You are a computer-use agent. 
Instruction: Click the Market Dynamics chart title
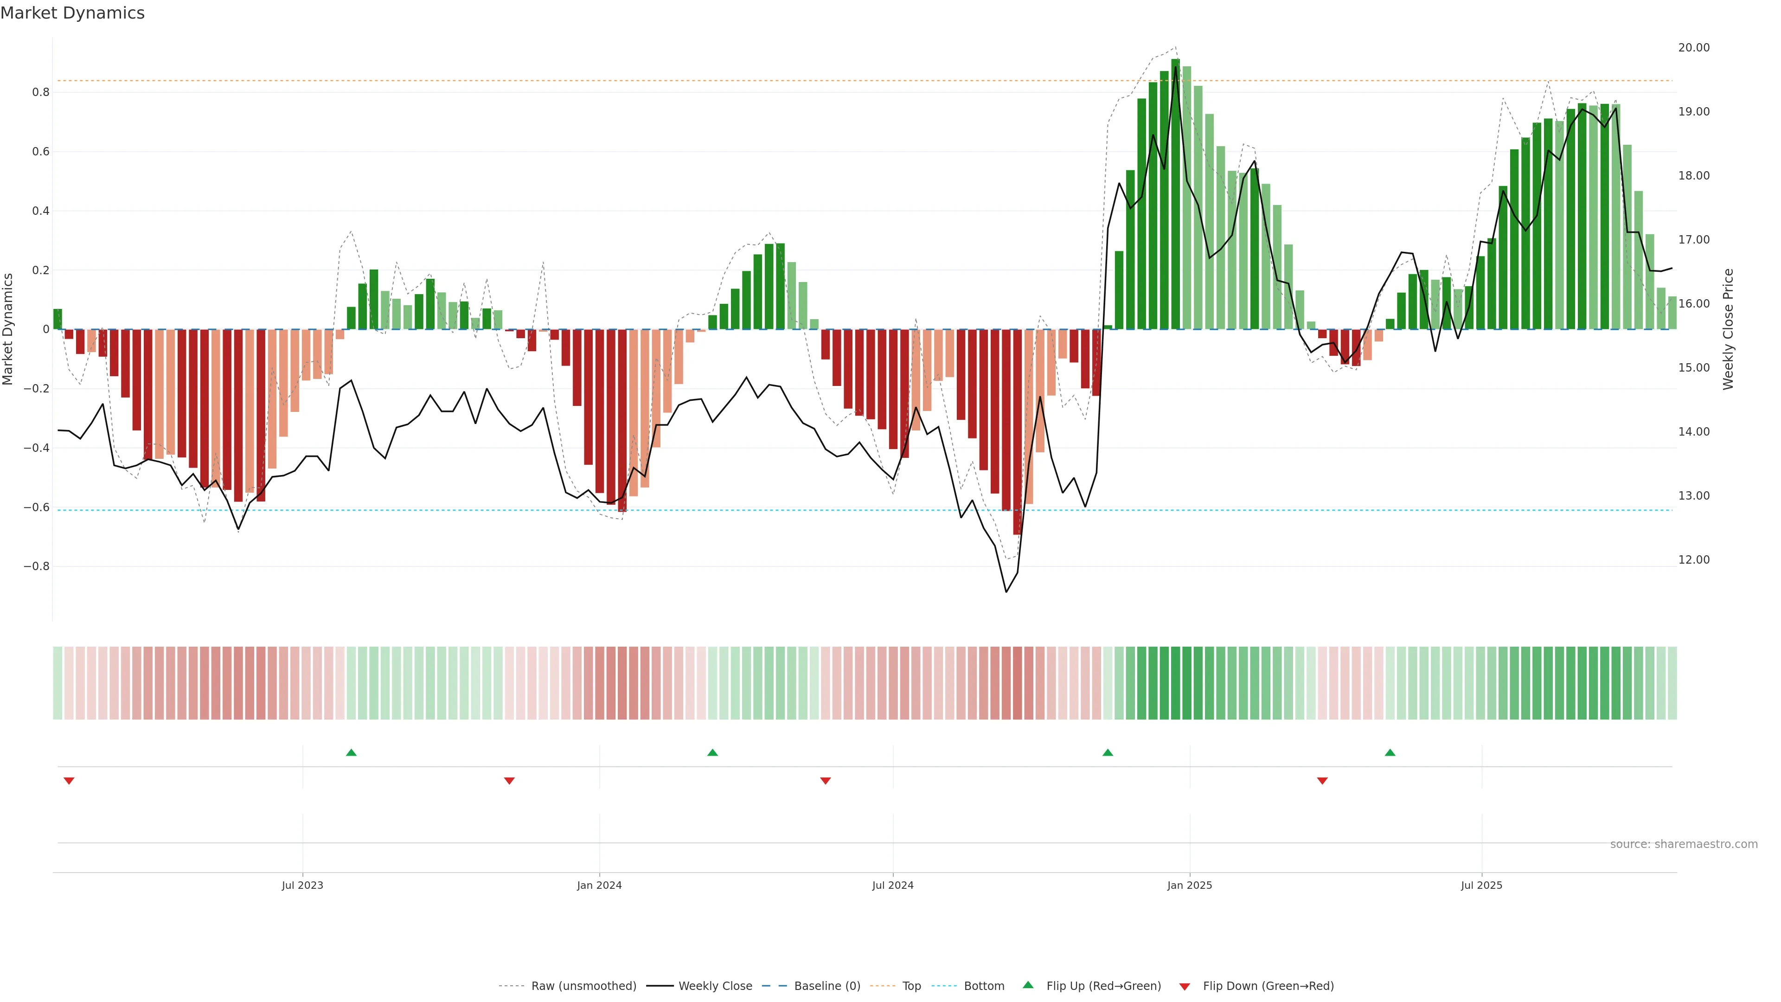click(73, 13)
